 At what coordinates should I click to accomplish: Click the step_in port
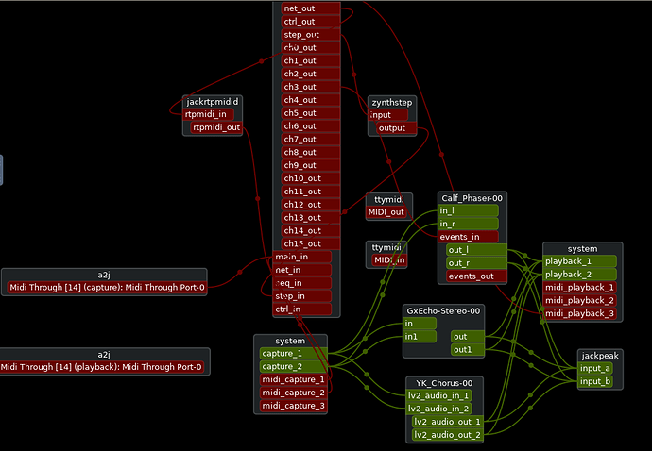tap(301, 296)
